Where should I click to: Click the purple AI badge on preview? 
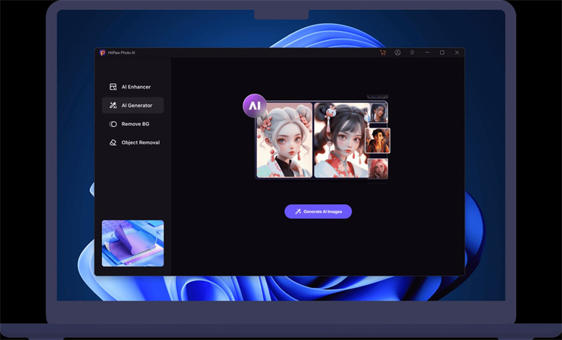point(254,106)
